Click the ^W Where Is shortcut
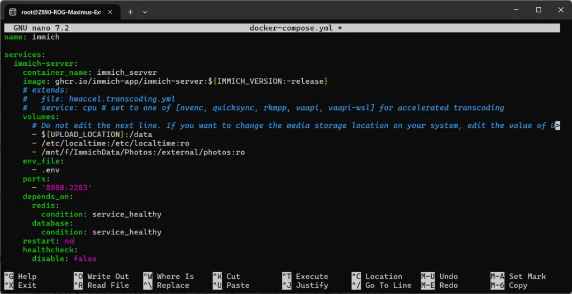 (169, 277)
